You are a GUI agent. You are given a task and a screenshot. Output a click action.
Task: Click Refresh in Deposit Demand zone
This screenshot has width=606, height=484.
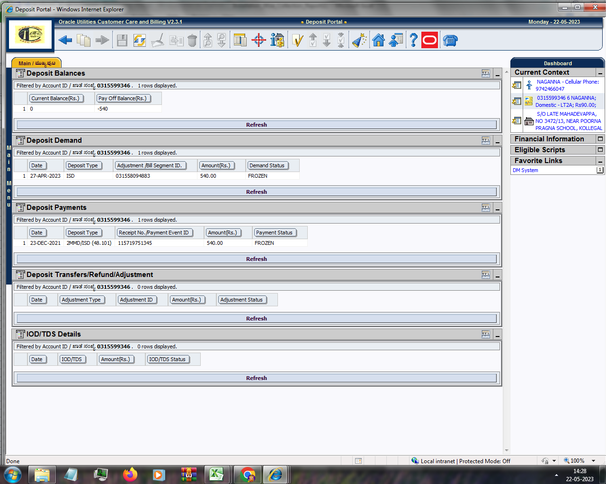click(257, 192)
